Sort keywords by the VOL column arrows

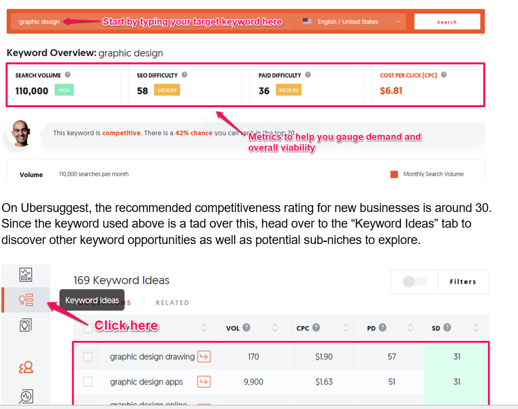point(275,329)
